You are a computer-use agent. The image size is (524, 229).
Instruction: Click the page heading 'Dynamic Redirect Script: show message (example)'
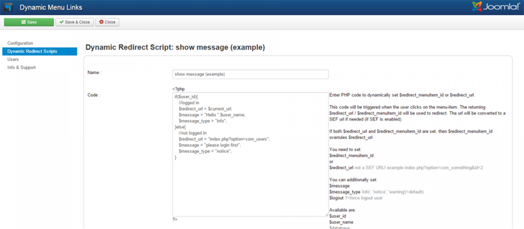point(175,47)
